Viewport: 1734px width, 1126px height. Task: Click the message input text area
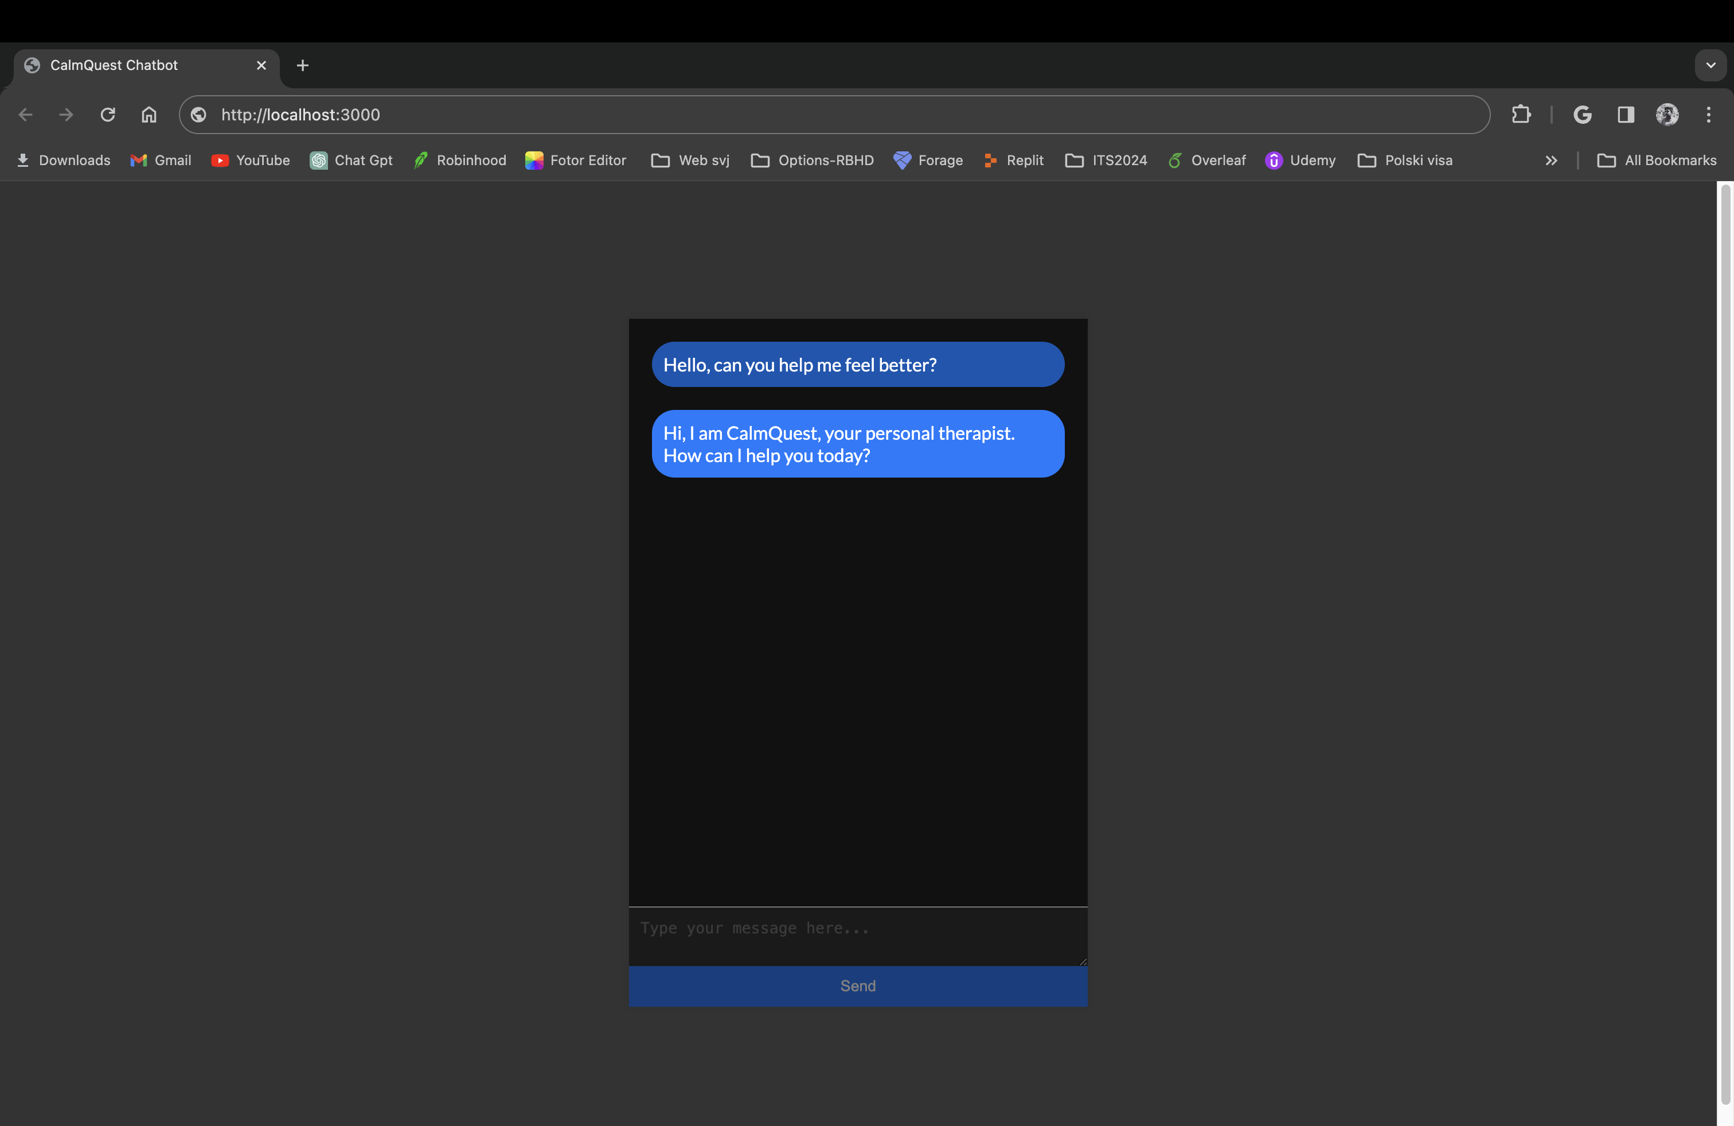point(857,936)
